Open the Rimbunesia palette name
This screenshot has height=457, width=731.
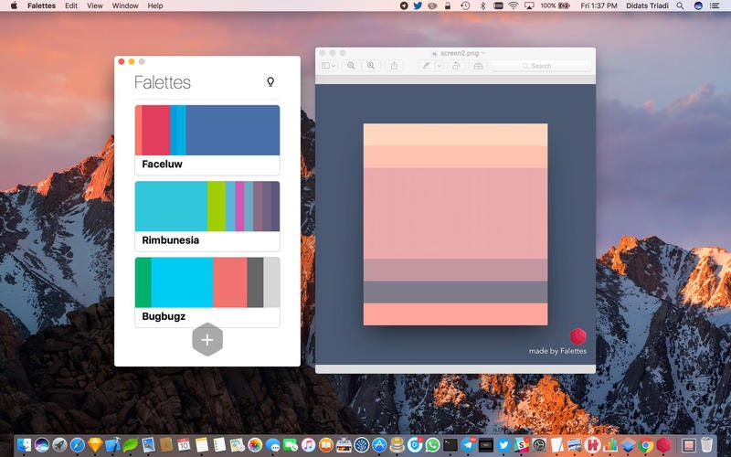click(x=171, y=240)
